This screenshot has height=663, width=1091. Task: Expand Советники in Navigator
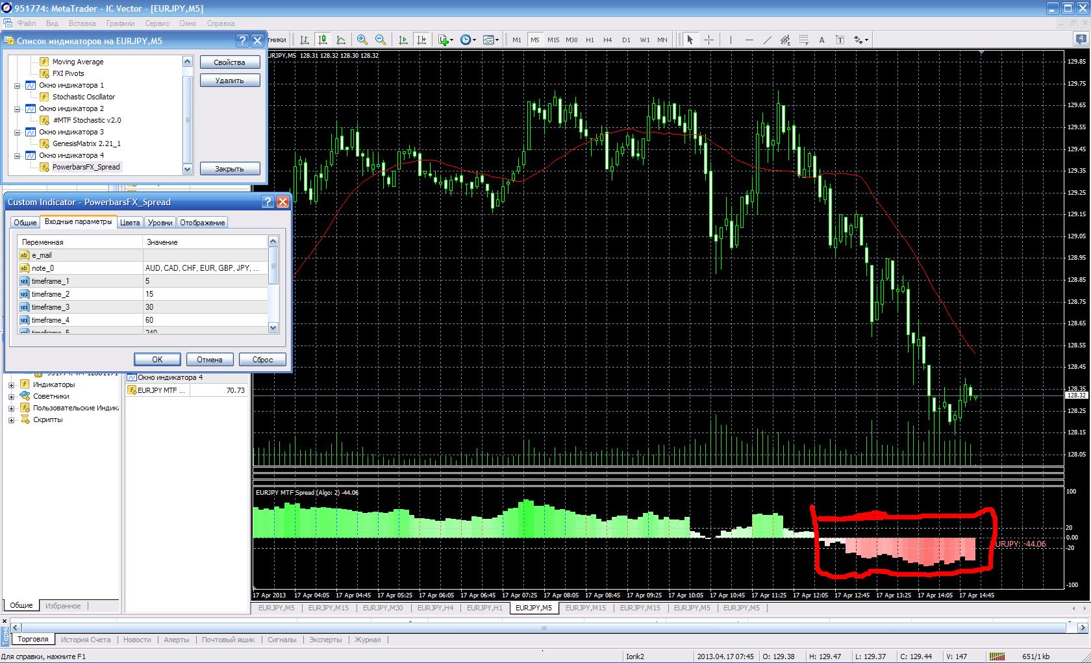(11, 396)
